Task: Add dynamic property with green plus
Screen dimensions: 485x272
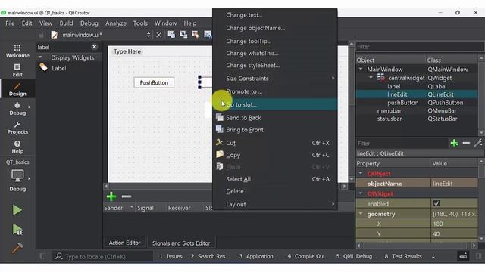Action: [454, 143]
